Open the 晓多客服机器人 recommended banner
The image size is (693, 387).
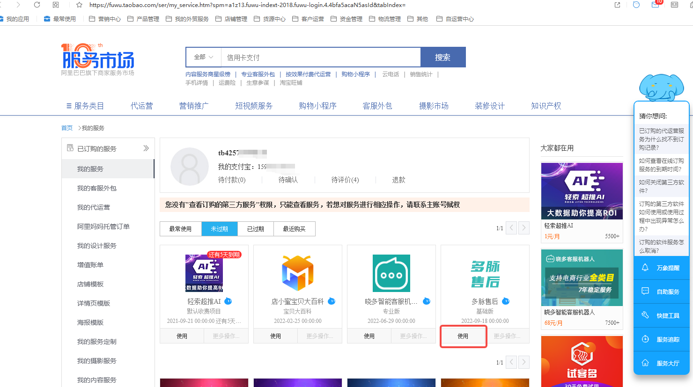point(582,277)
